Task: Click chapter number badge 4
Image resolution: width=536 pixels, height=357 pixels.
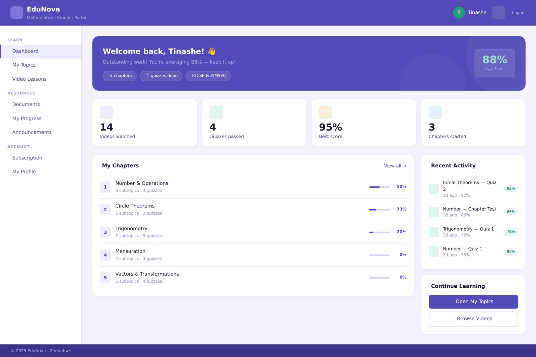Action: click(105, 255)
